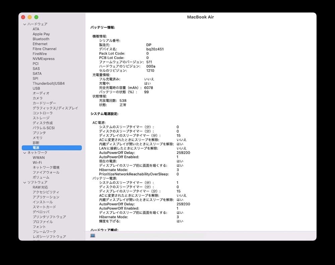Select カメラ in the sidebar
Image resolution: width=335 pixels, height=265 pixels.
[x=37, y=98]
